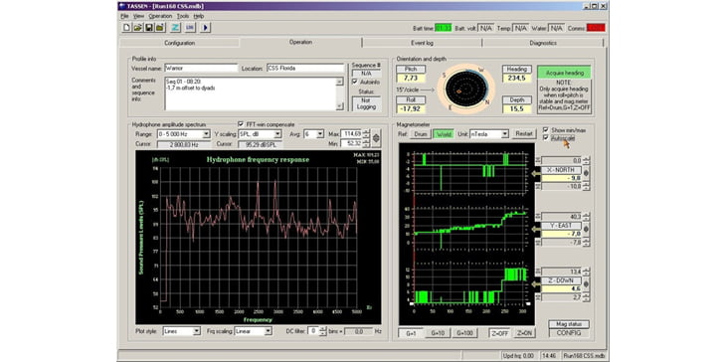Click the red Comms status indicator
The image size is (724, 362).
point(596,28)
